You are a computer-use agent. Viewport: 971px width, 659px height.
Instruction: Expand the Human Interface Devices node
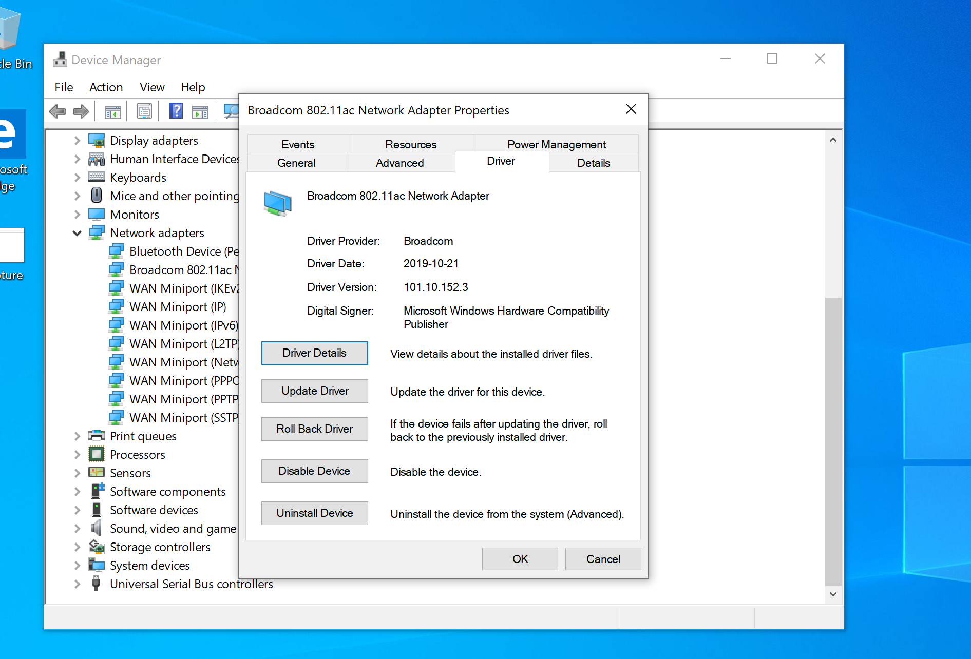pos(77,159)
